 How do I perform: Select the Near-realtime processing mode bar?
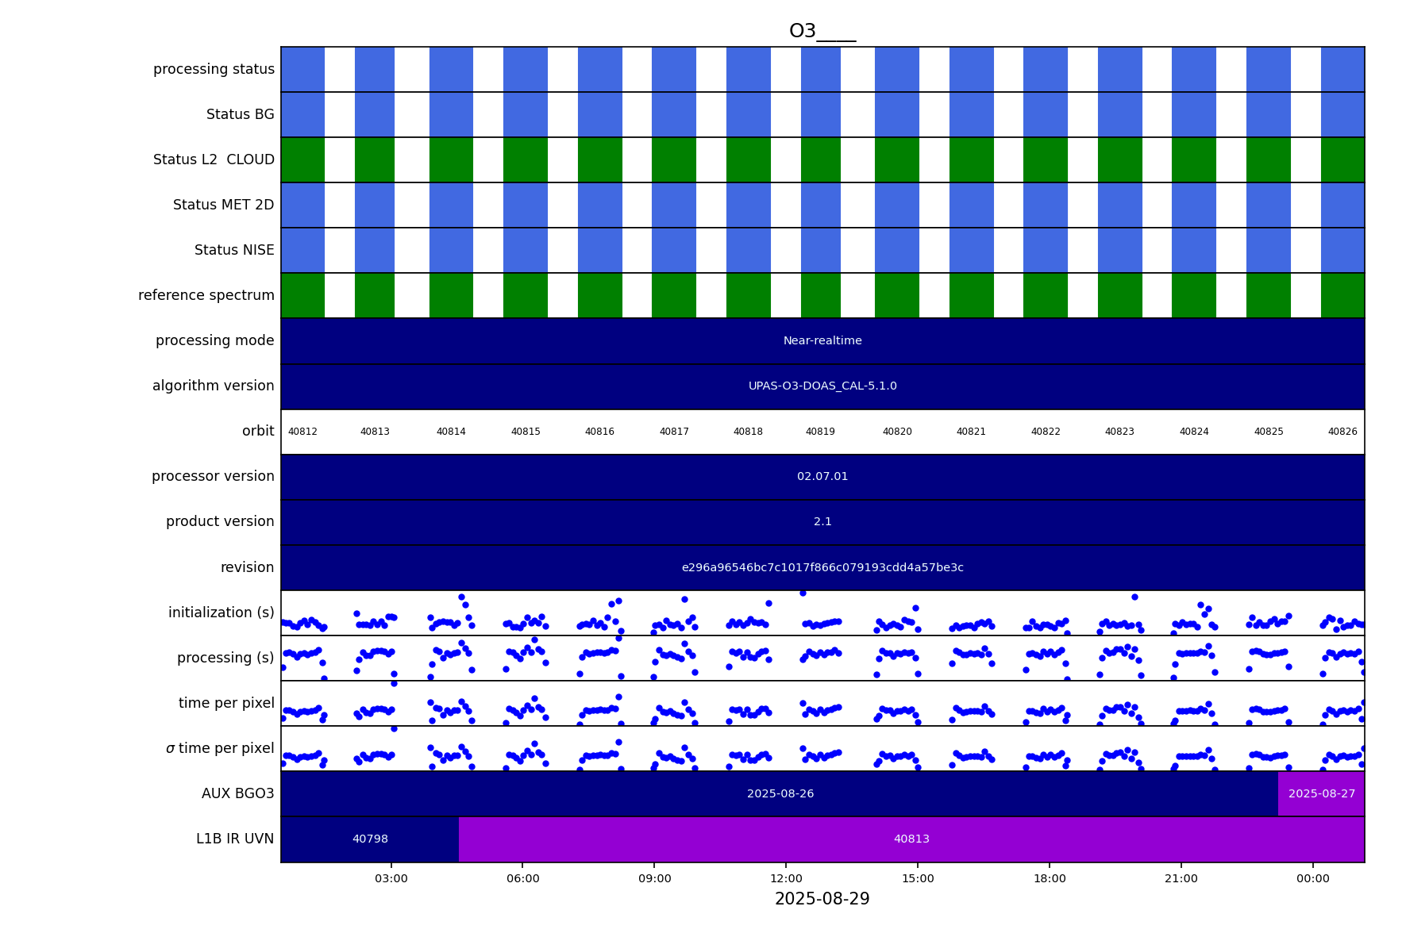click(x=822, y=341)
